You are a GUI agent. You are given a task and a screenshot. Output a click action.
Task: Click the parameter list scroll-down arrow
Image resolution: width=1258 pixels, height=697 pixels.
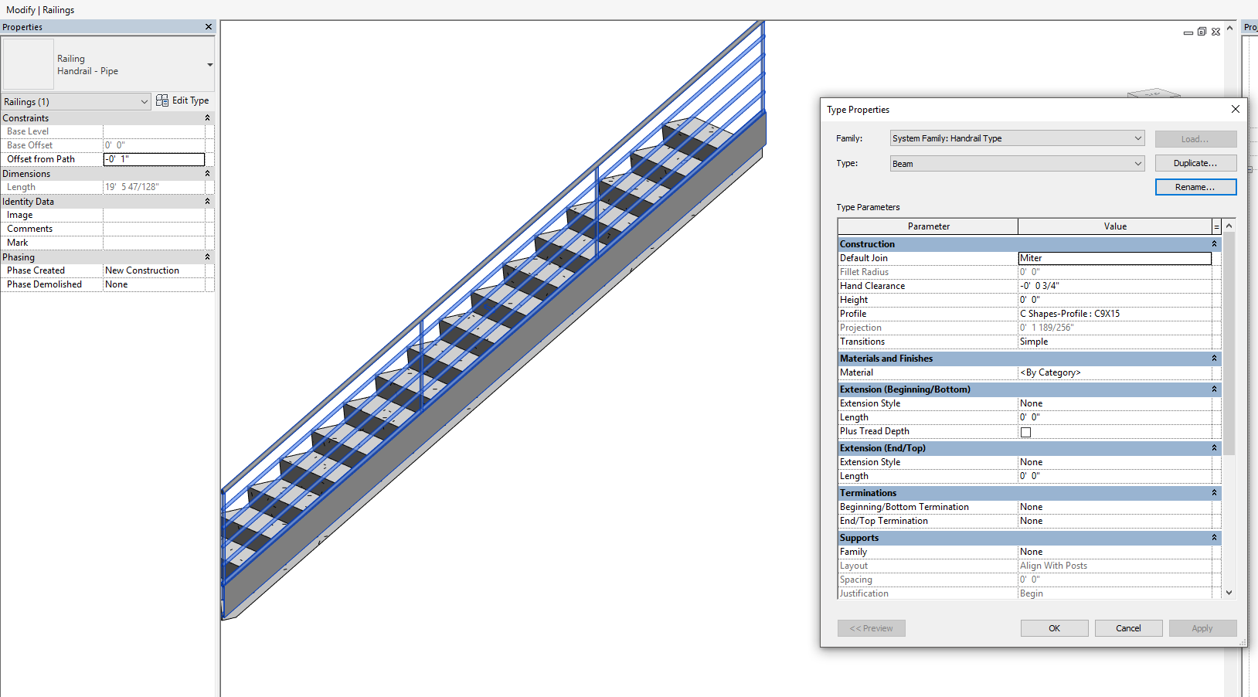coord(1229,593)
